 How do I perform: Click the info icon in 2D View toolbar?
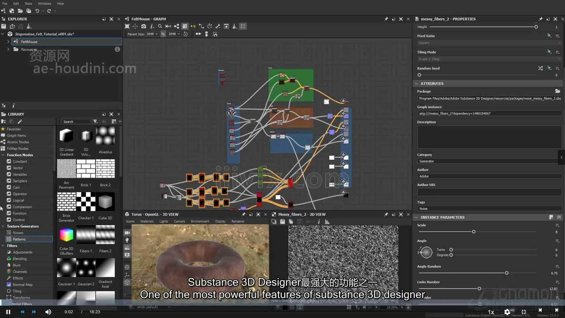tap(319, 222)
